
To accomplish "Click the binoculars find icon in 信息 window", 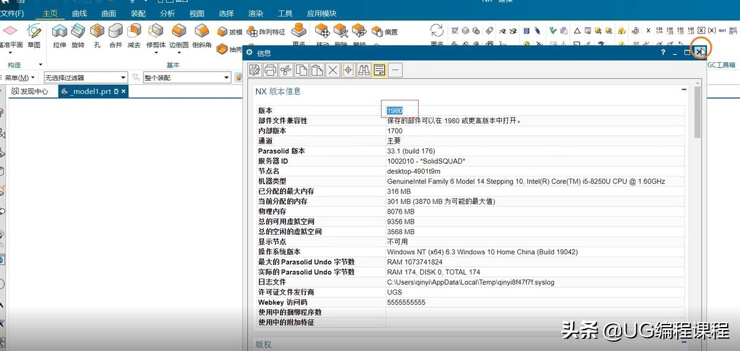I will click(x=364, y=70).
